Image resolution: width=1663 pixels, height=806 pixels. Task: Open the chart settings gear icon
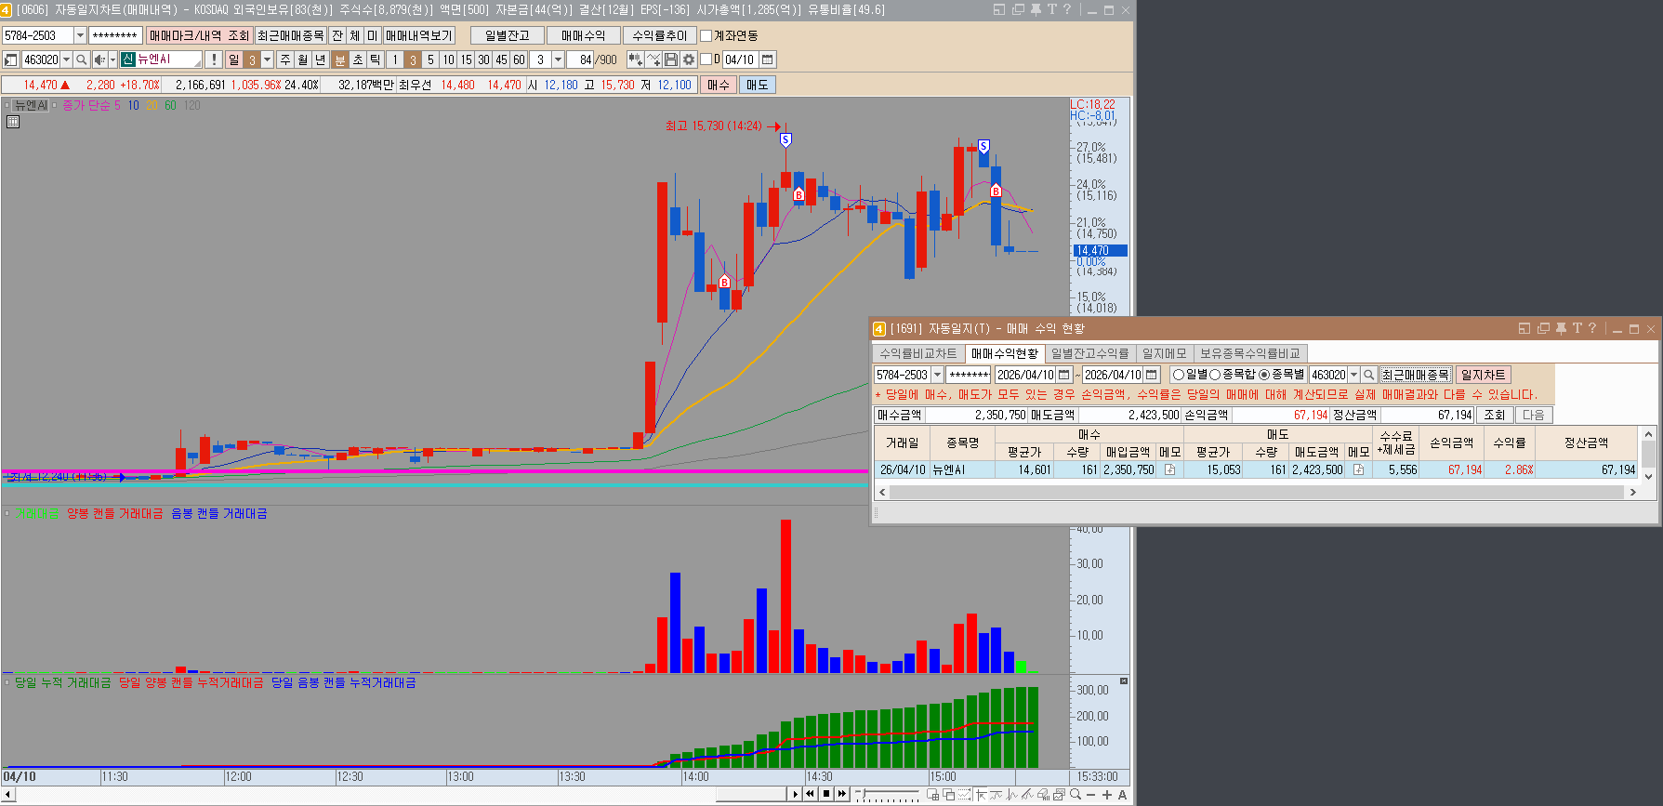pos(688,59)
